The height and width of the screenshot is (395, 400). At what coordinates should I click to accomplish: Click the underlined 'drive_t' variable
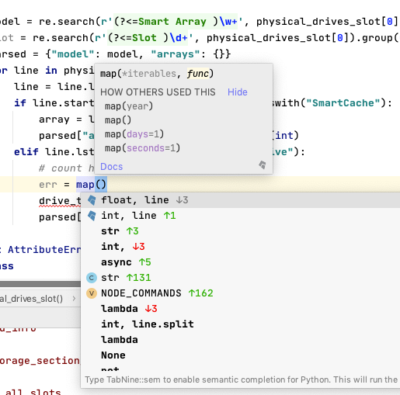[x=60, y=201]
